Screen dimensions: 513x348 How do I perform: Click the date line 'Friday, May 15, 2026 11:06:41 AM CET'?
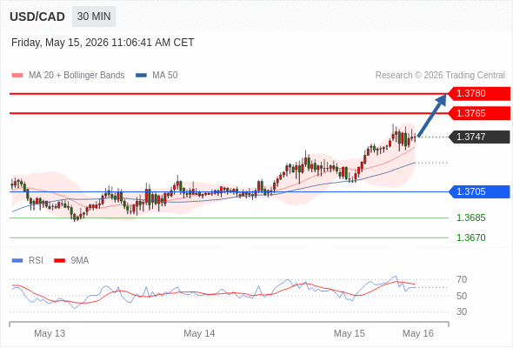tap(103, 43)
